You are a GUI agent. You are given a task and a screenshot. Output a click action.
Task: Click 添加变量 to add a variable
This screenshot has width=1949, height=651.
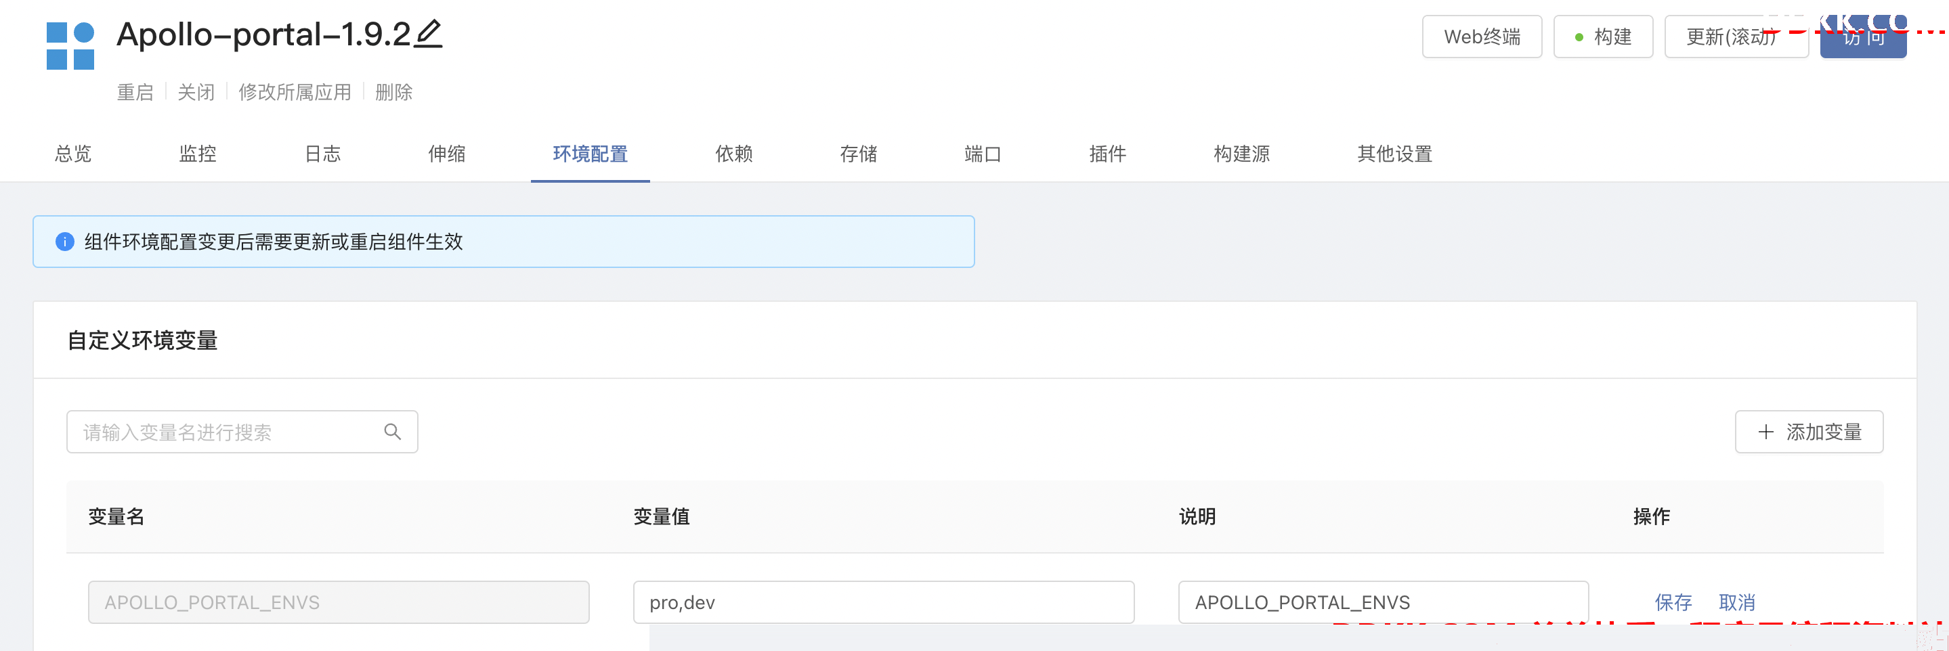[x=1809, y=432]
